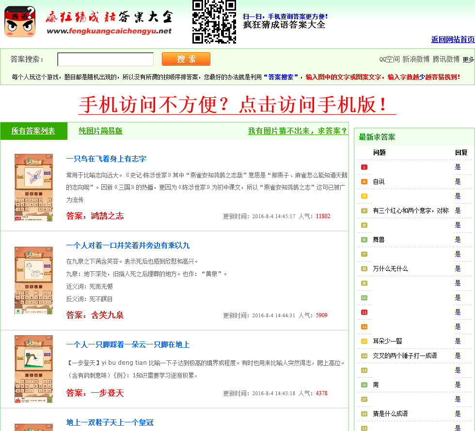475x431 pixels.
Task: Open article 地上一双鞋子天上一个皇冠
Action: 110,423
